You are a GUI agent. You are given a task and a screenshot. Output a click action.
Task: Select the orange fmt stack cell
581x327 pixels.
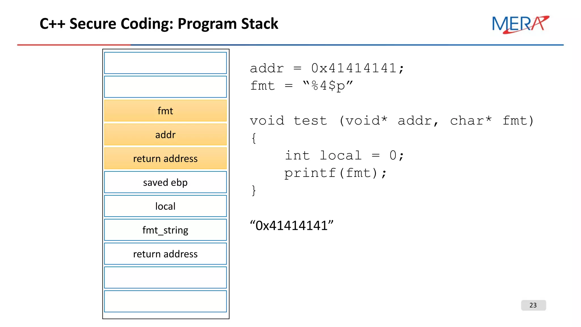tap(165, 111)
